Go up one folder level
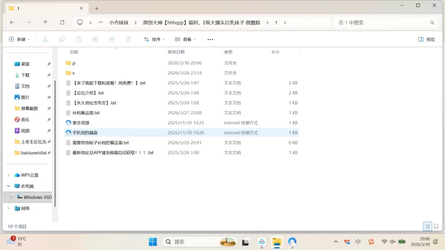Image resolution: width=445 pixels, height=250 pixels. [45, 22]
